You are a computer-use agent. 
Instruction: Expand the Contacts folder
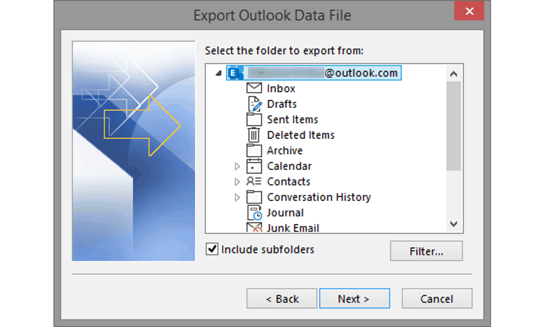pos(237,181)
